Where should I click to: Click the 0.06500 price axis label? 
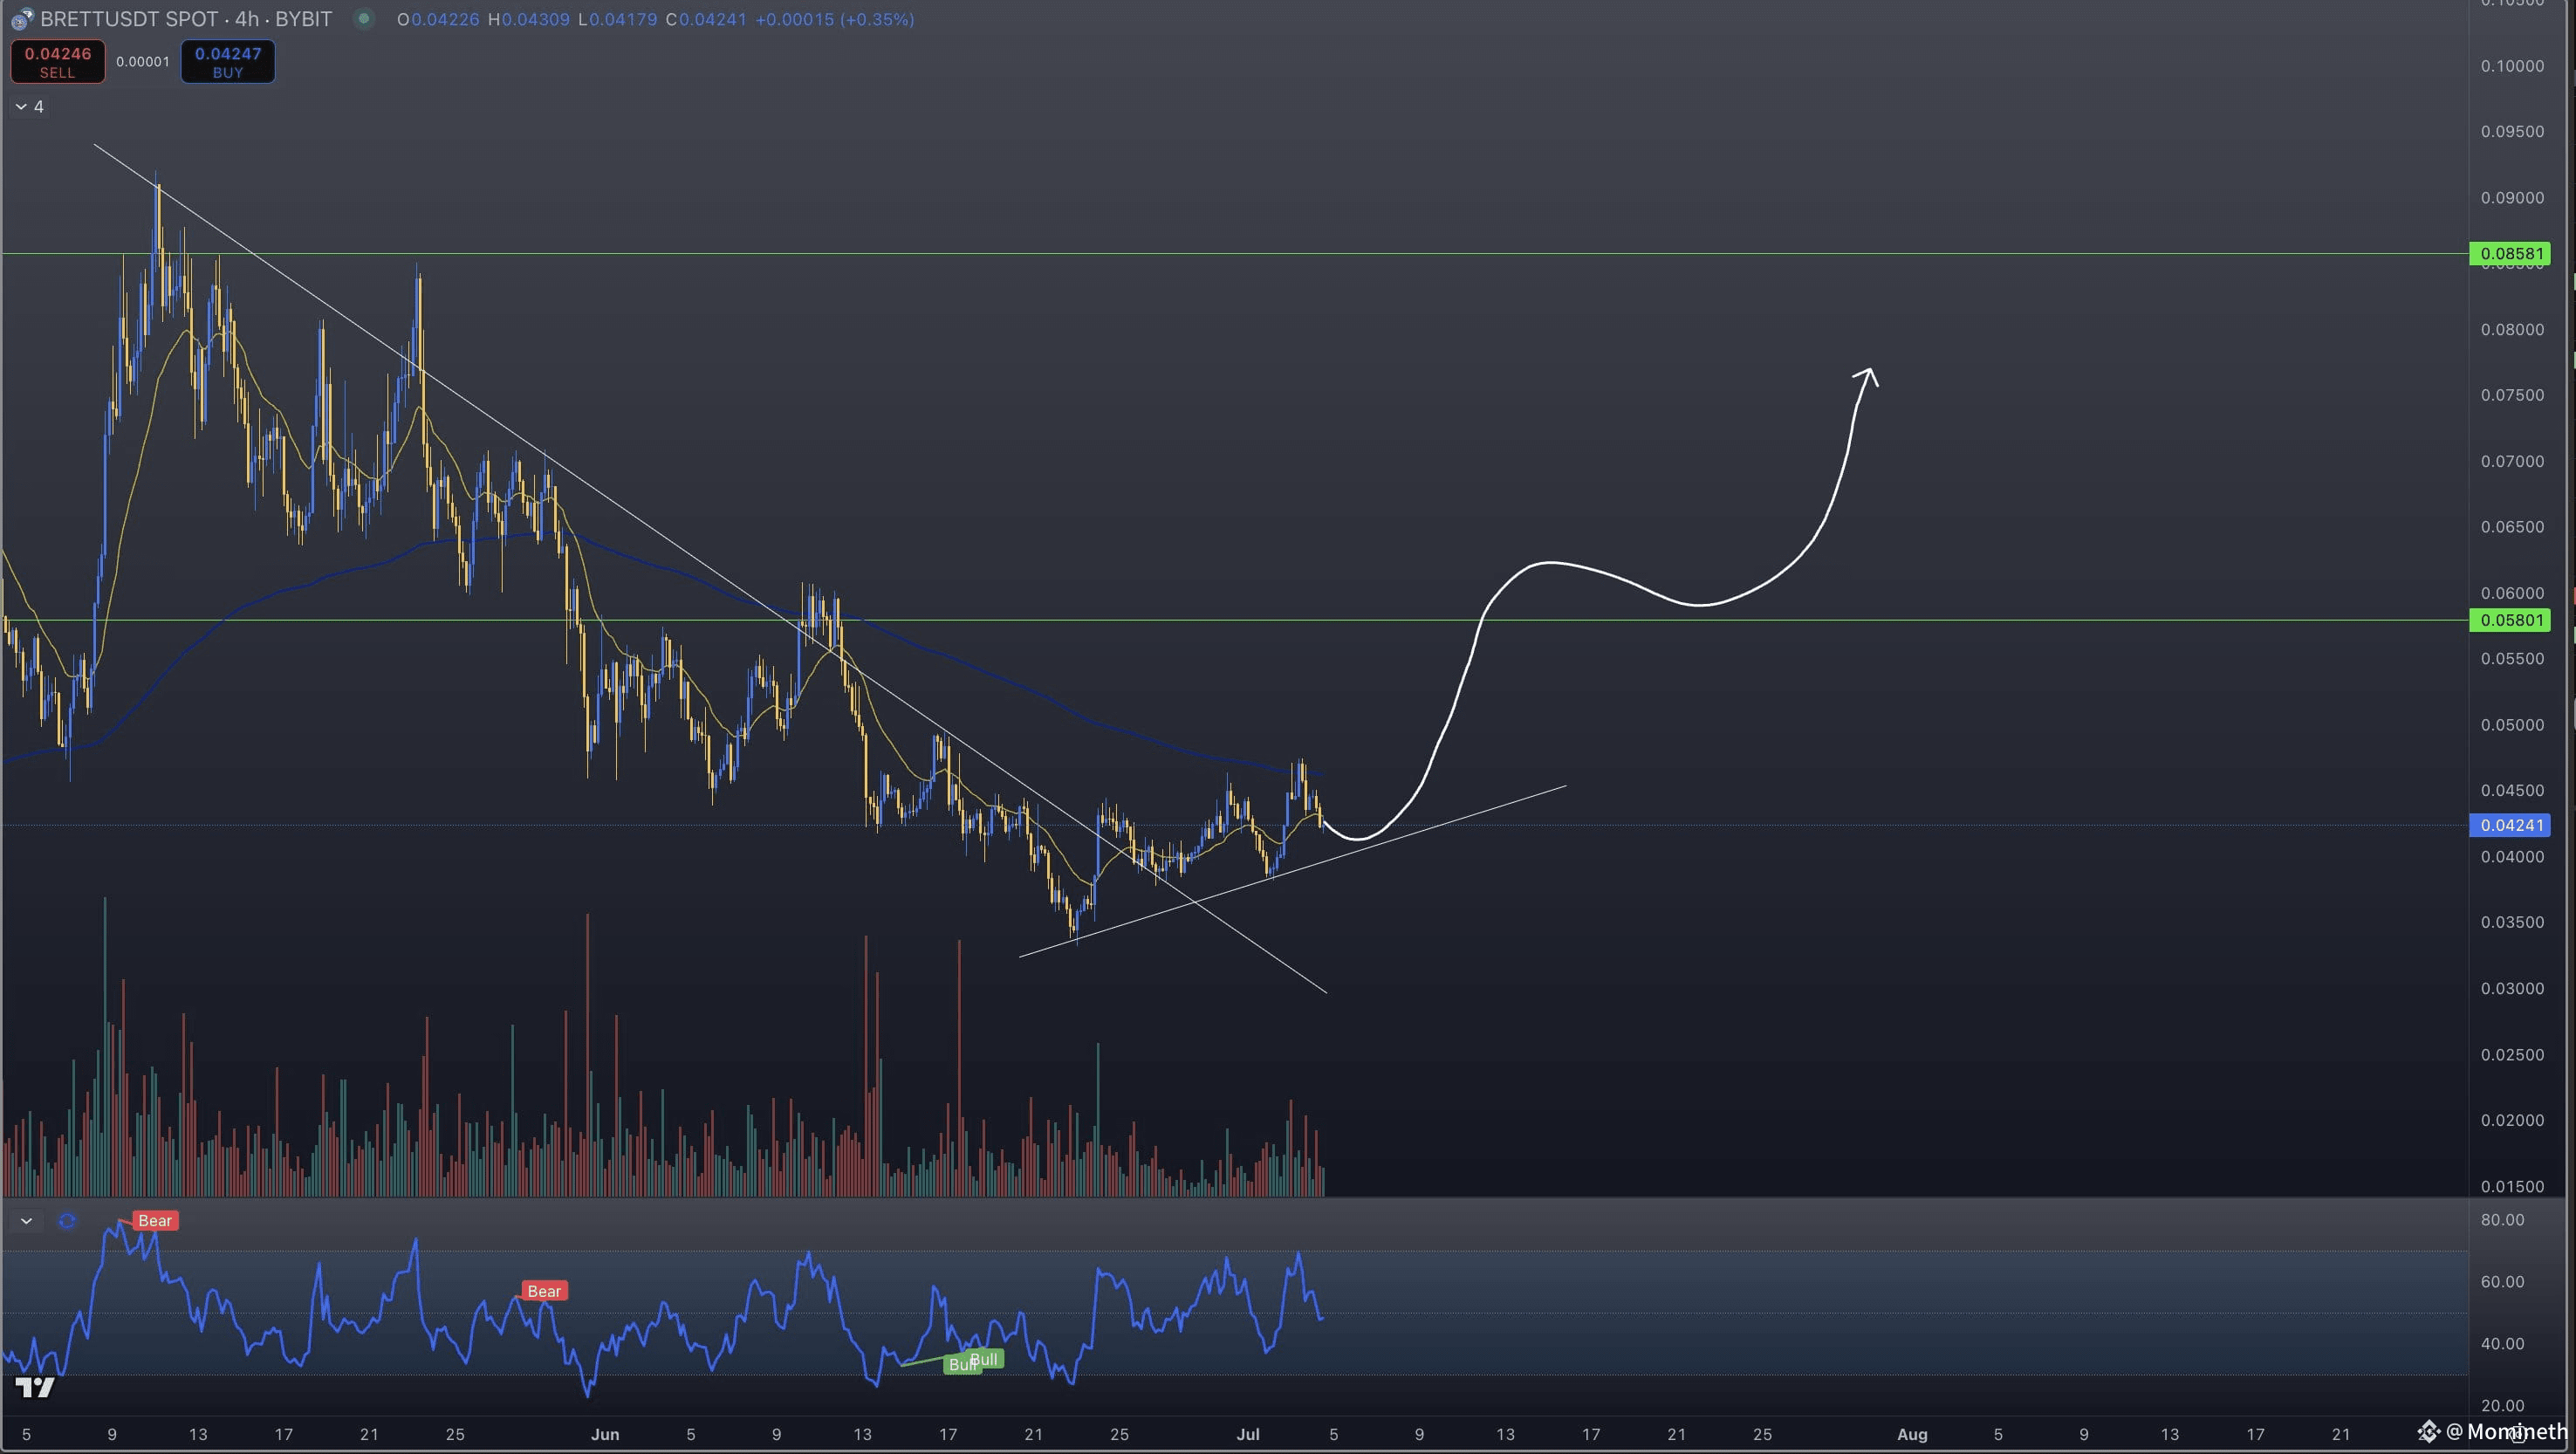pyautogui.click(x=2512, y=527)
